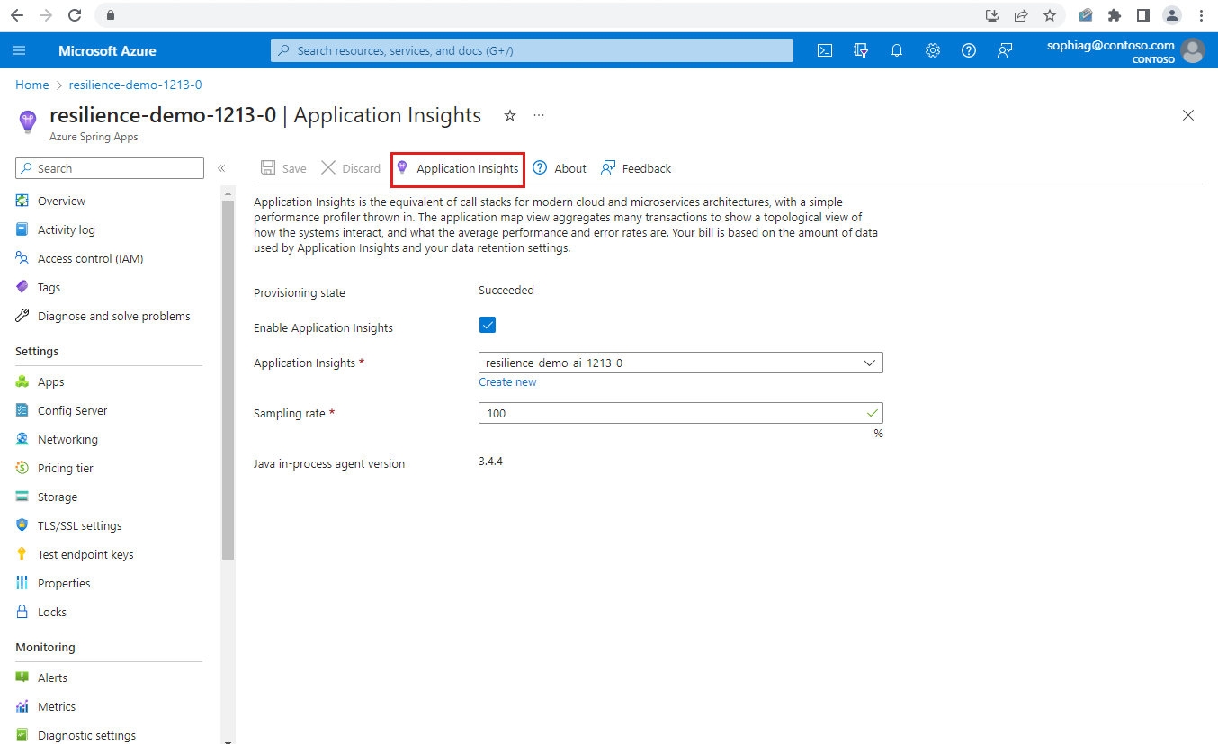The height and width of the screenshot is (744, 1218).
Task: Click the browser install app icon
Action: click(992, 15)
